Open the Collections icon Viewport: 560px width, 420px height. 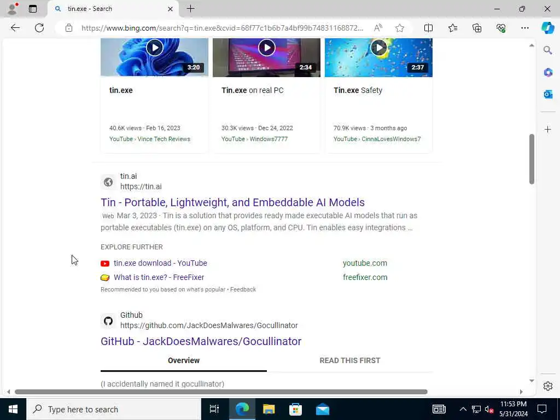[x=477, y=28]
